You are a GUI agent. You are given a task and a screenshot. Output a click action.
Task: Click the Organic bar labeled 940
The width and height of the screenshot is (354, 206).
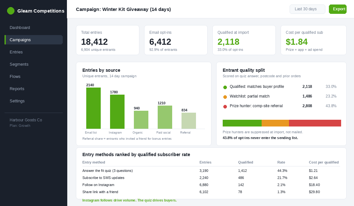pos(141,120)
